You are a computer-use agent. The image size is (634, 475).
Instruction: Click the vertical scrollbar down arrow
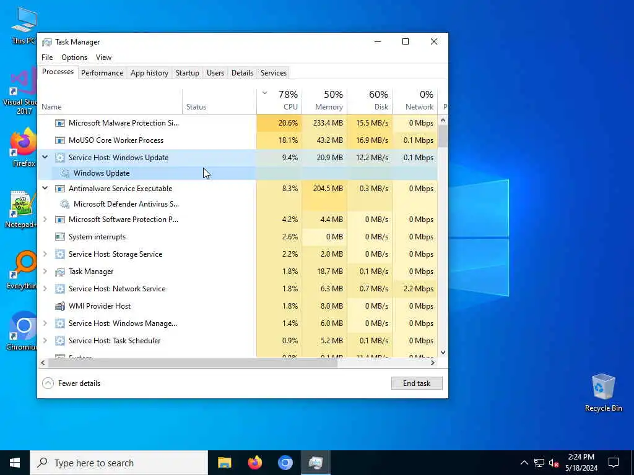pyautogui.click(x=443, y=352)
